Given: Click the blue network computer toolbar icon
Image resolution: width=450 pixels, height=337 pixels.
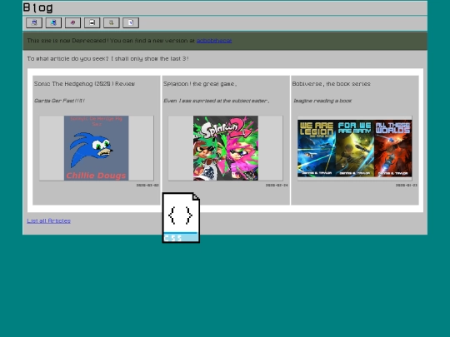Looking at the screenshot, I should click(x=53, y=22).
